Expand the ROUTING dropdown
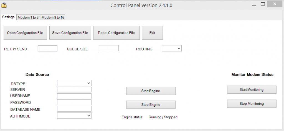The width and height of the screenshot is (284, 131). 172,48
